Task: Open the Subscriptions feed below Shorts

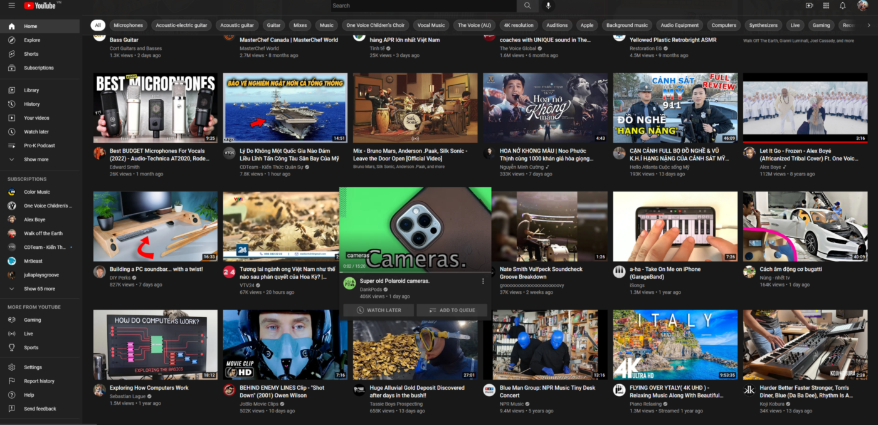Action: [x=40, y=68]
